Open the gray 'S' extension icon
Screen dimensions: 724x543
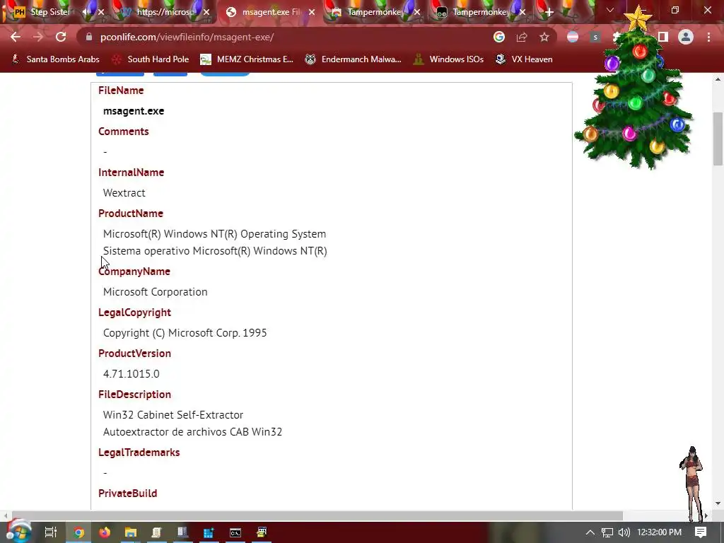coord(595,37)
